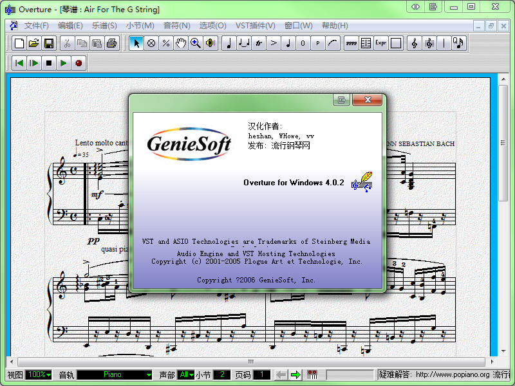Open the 小节(M) menu
The image size is (515, 386).
(x=140, y=26)
